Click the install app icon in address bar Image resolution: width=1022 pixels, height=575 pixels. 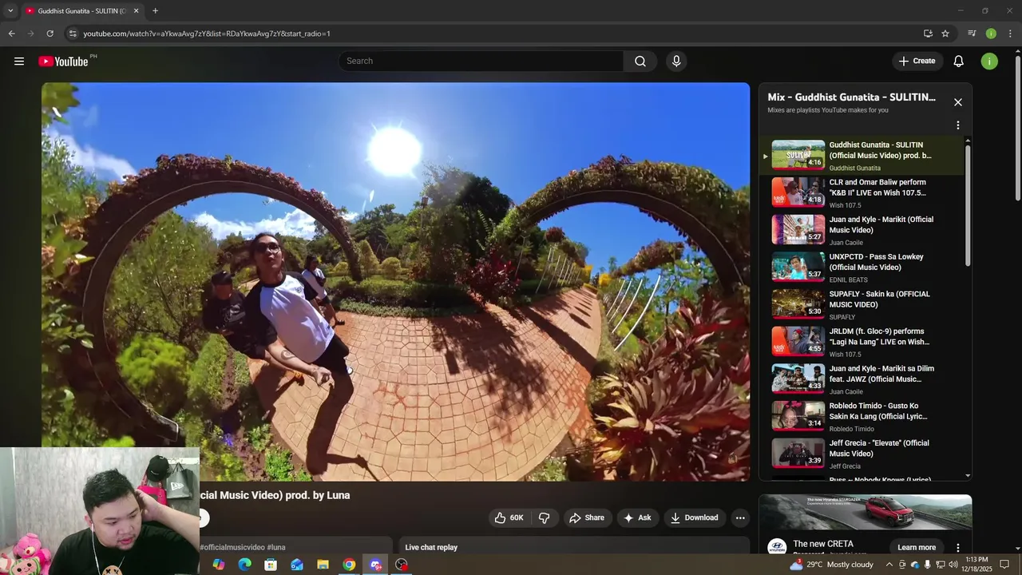(x=928, y=34)
